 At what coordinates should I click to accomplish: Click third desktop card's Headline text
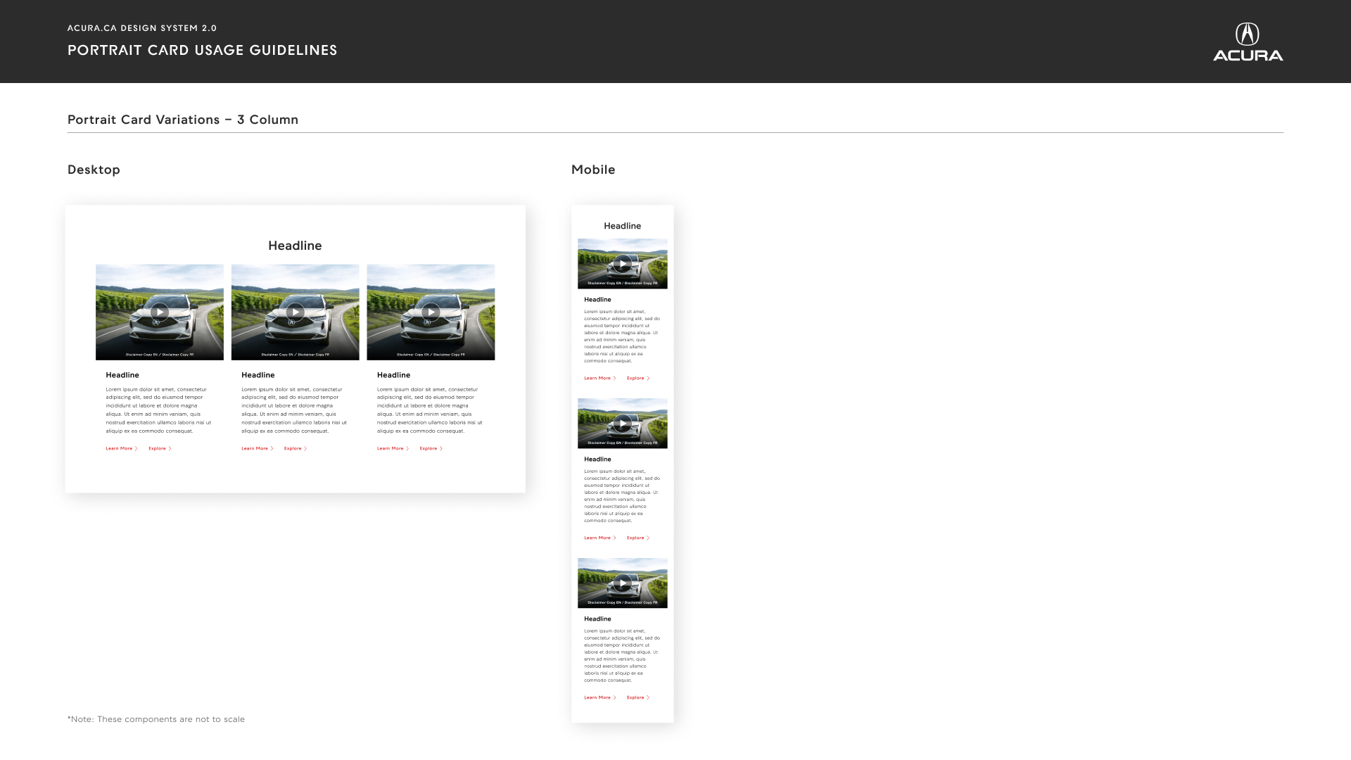(x=393, y=375)
